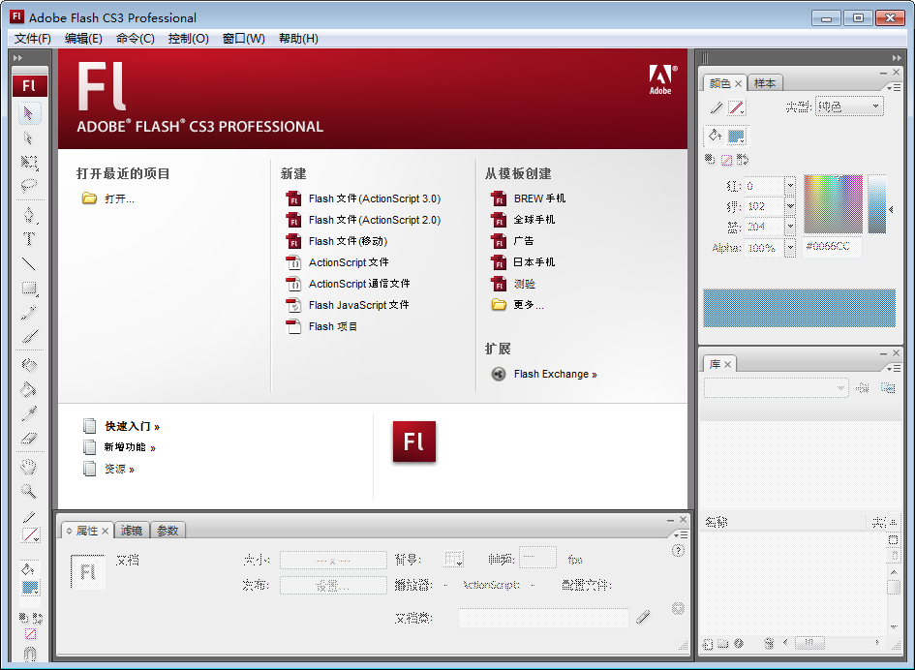915x670 pixels.
Task: Select the Eyedropper tool
Action: pos(29,413)
